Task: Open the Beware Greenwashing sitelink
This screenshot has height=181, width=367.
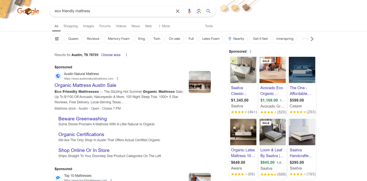Action: tap(83, 119)
